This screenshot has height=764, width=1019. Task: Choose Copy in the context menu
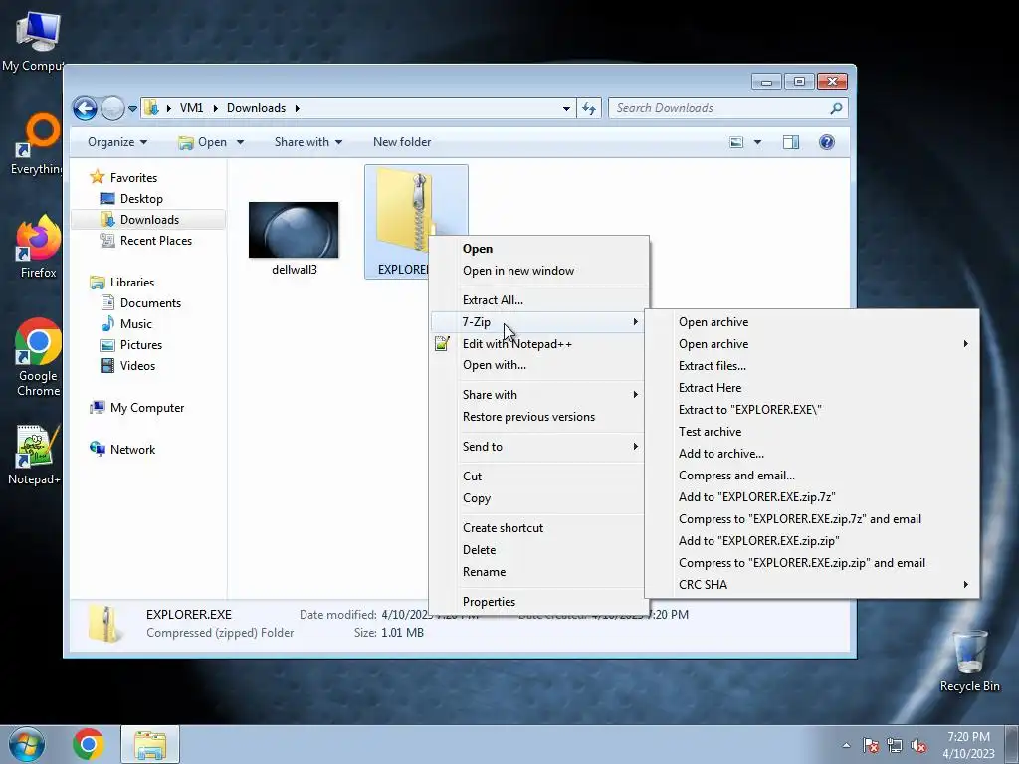pos(538,498)
